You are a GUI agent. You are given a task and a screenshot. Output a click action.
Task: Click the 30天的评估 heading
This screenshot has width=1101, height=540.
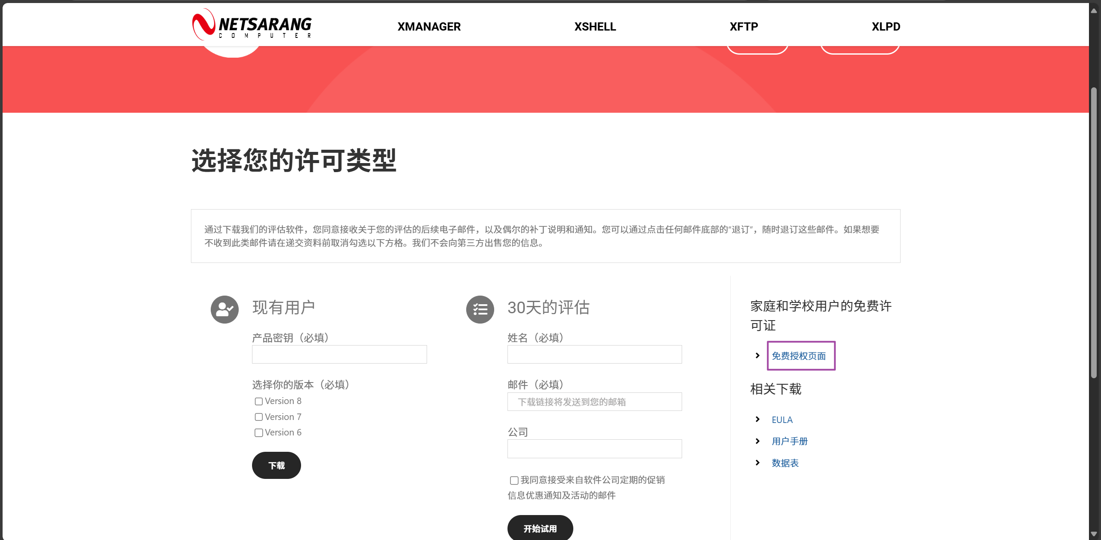tap(548, 307)
